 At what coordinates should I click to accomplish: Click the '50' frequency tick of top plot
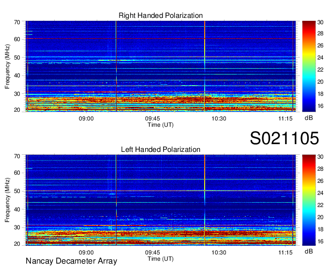pos(17,58)
